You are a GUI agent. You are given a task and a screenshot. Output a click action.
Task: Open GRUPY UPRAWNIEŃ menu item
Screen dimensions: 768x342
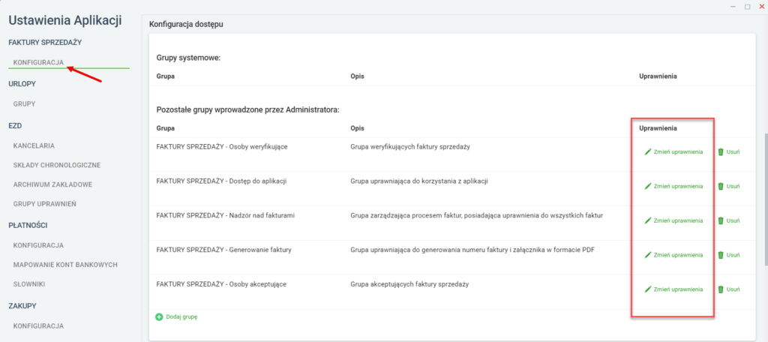click(x=44, y=204)
